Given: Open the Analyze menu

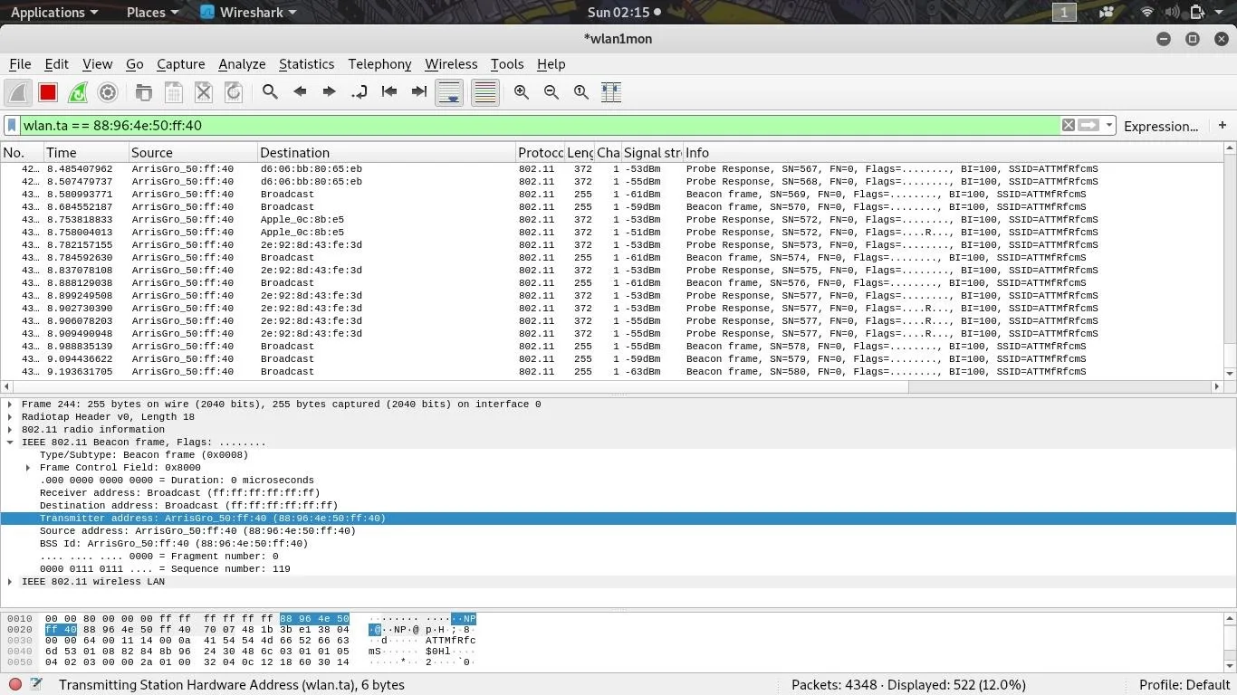Looking at the screenshot, I should point(242,64).
